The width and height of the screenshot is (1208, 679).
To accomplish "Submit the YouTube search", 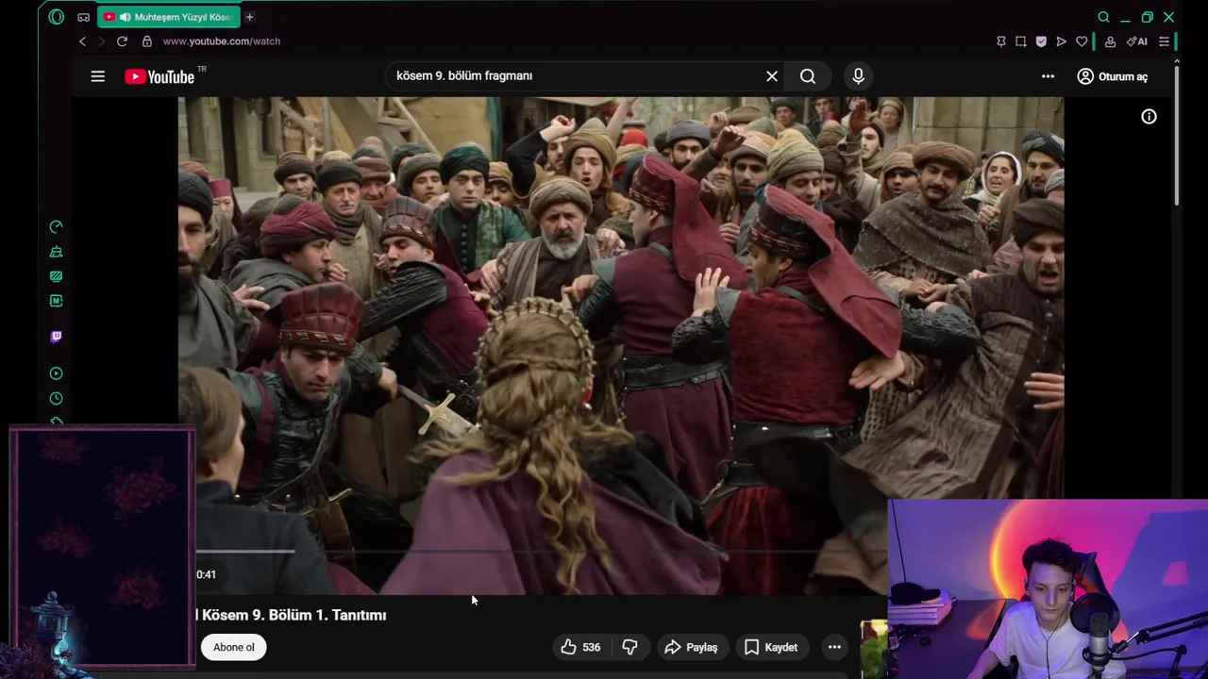I will click(x=808, y=76).
